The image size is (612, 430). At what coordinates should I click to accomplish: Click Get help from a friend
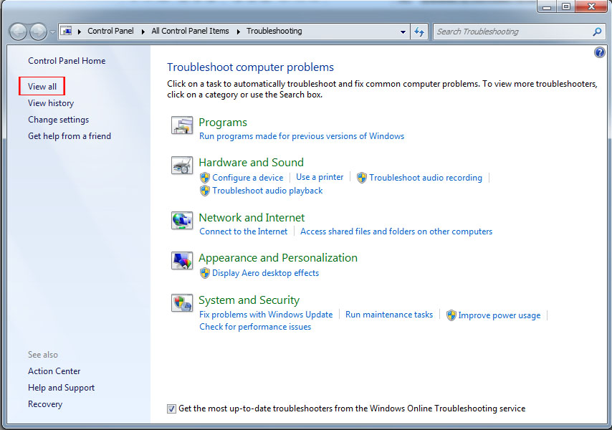(70, 135)
